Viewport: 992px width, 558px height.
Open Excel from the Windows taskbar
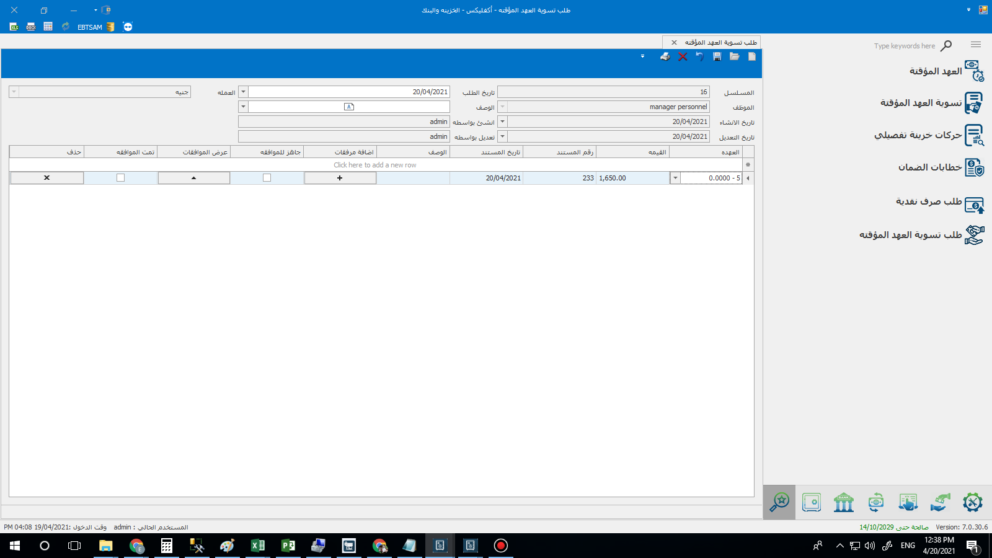[257, 546]
